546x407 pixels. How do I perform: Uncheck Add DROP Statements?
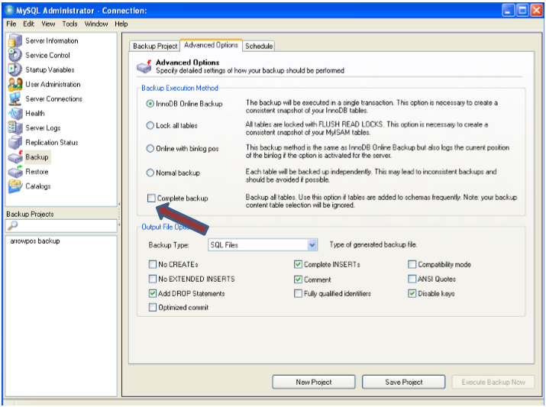coord(153,293)
